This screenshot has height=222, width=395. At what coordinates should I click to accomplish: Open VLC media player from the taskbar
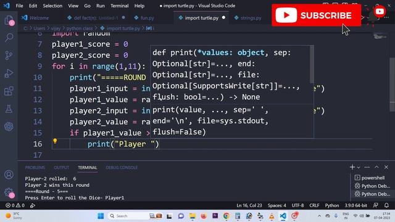tap(272, 216)
